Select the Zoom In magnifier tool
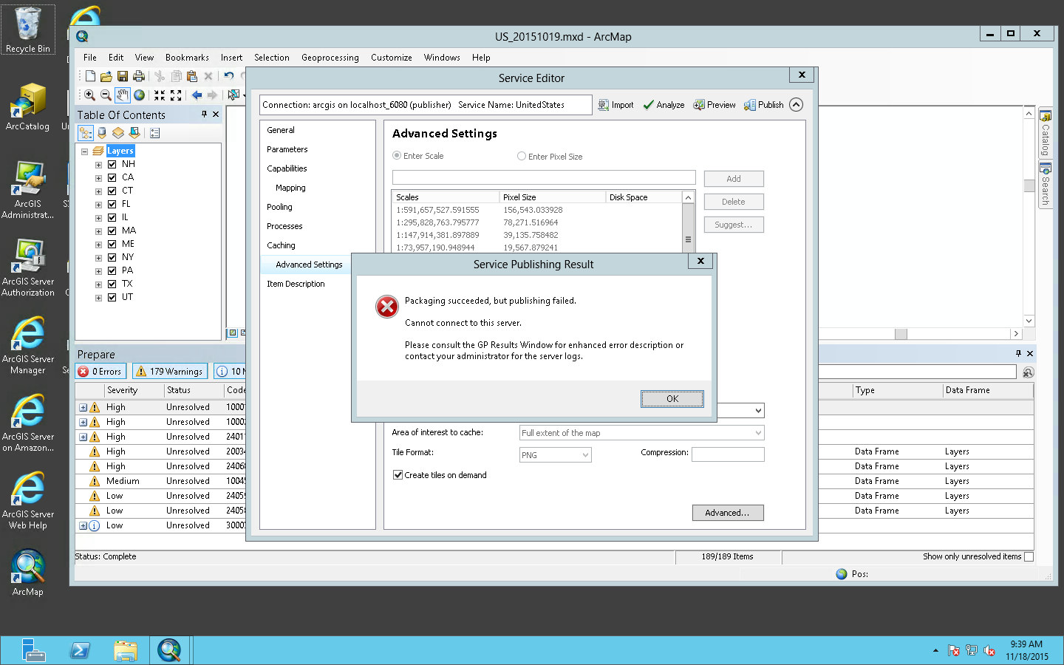Image resolution: width=1064 pixels, height=665 pixels. tap(89, 95)
